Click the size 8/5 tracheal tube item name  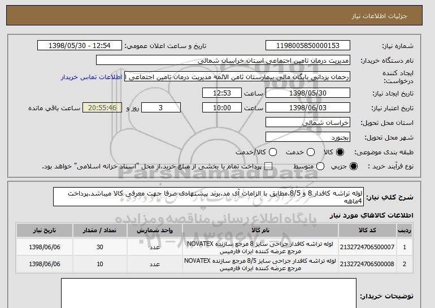(x=260, y=264)
